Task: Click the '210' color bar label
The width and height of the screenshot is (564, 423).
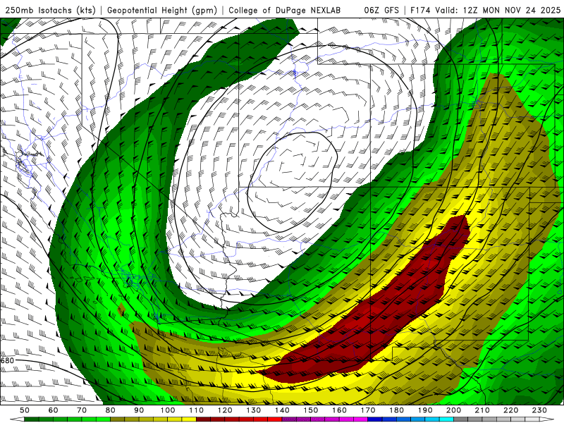Action: coord(482,410)
